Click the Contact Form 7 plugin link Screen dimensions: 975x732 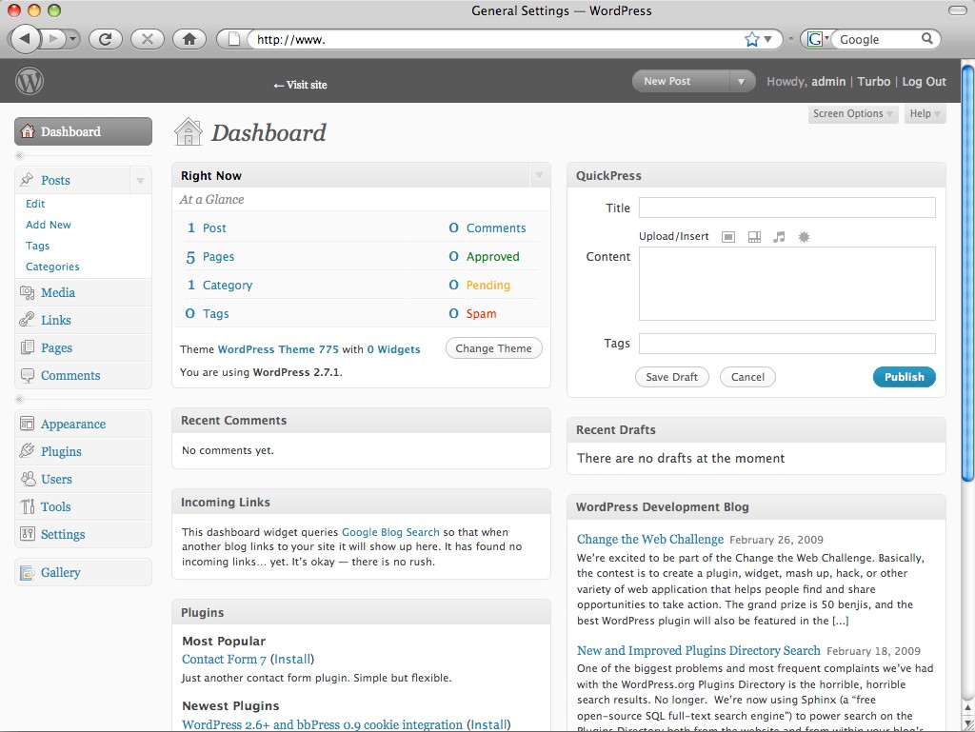click(x=224, y=659)
